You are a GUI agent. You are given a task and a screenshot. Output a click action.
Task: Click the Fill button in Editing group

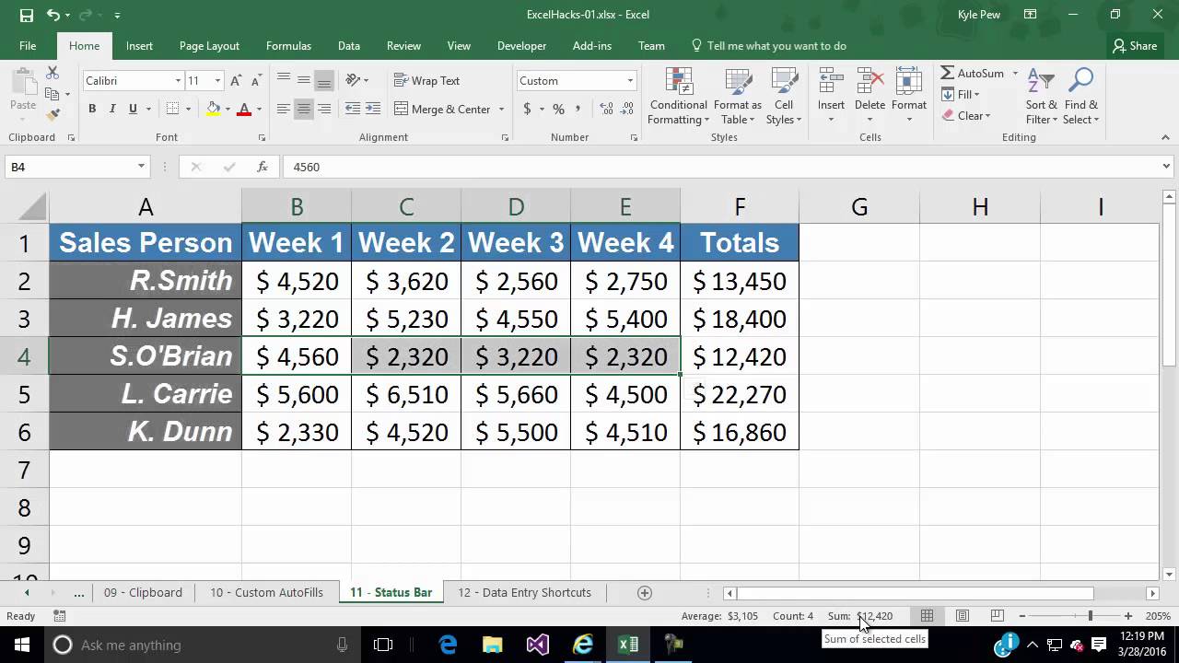pyautogui.click(x=960, y=94)
